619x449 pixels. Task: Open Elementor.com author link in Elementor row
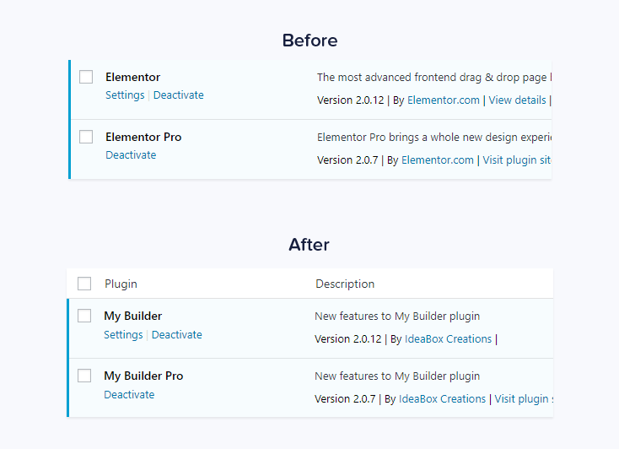pyautogui.click(x=444, y=100)
